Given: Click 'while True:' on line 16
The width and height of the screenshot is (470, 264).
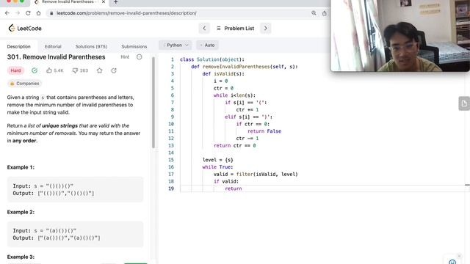Looking at the screenshot, I should coord(217,167).
